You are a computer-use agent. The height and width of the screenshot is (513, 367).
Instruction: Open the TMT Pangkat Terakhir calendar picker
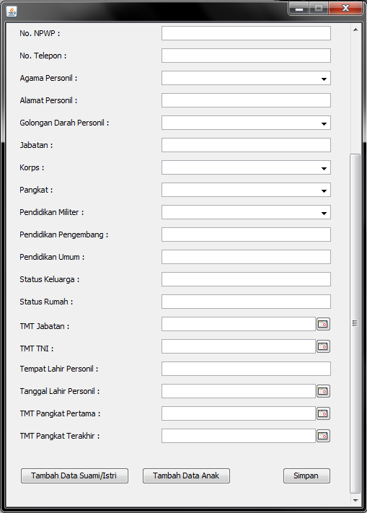coord(323,436)
